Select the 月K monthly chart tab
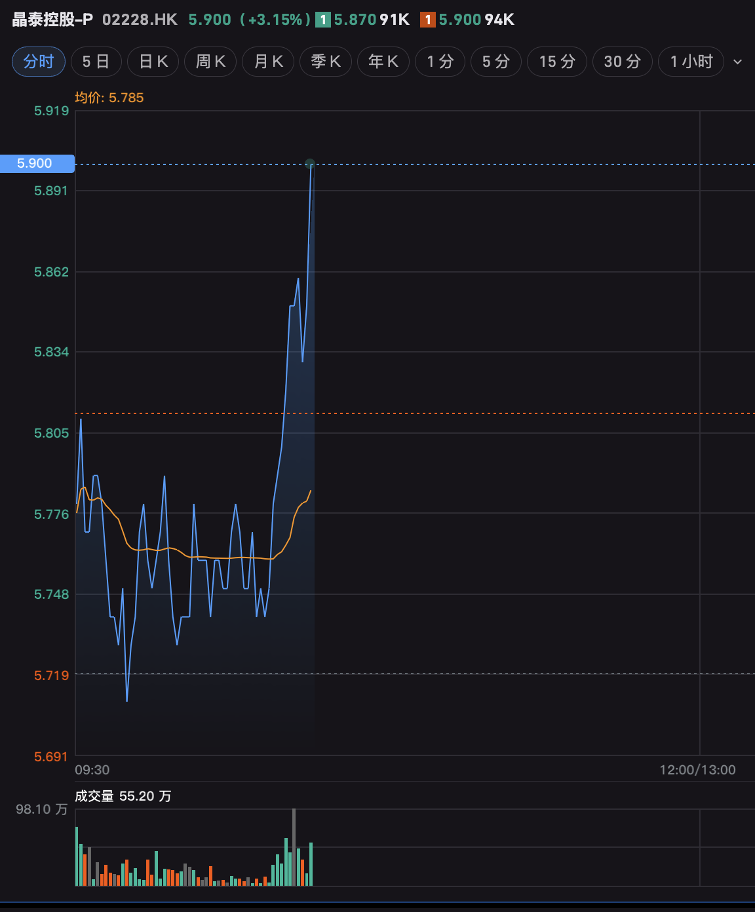Image resolution: width=755 pixels, height=912 pixels. pos(268,62)
